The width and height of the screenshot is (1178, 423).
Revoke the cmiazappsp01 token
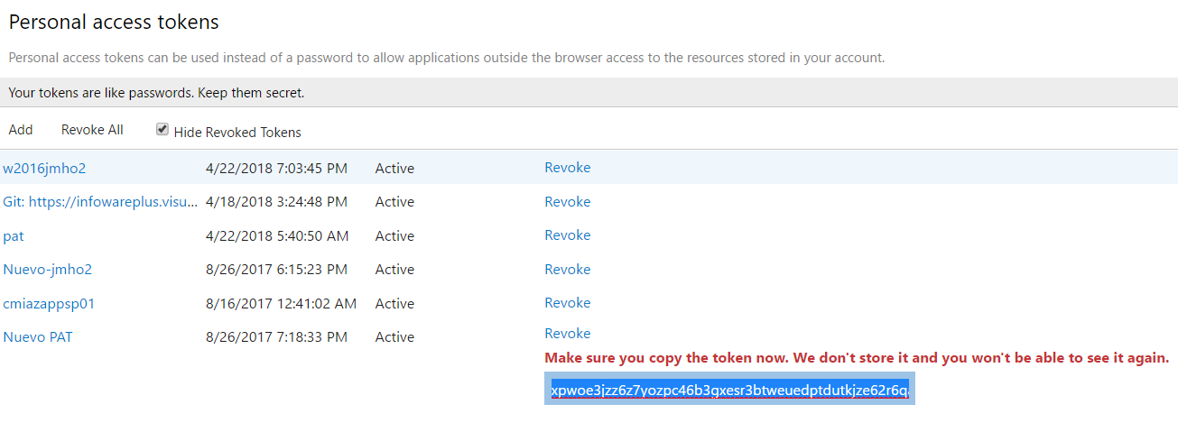coord(568,303)
